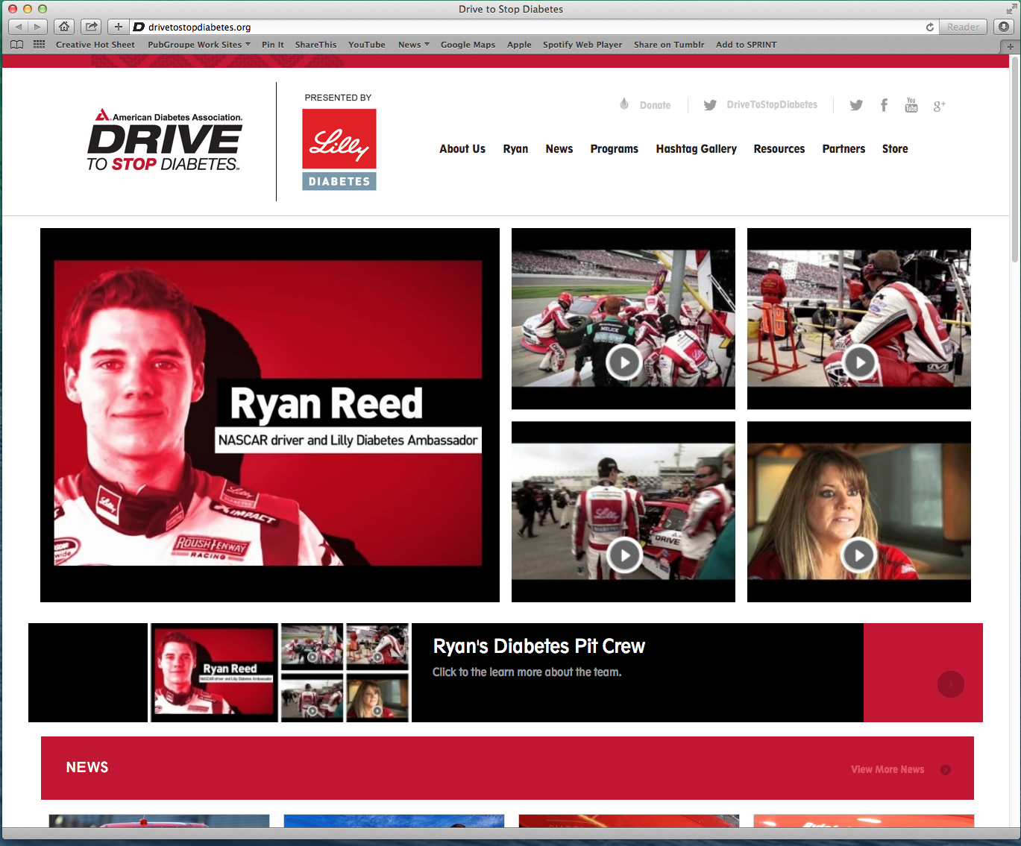Open Creative Hot Sheet bookmark

click(95, 45)
